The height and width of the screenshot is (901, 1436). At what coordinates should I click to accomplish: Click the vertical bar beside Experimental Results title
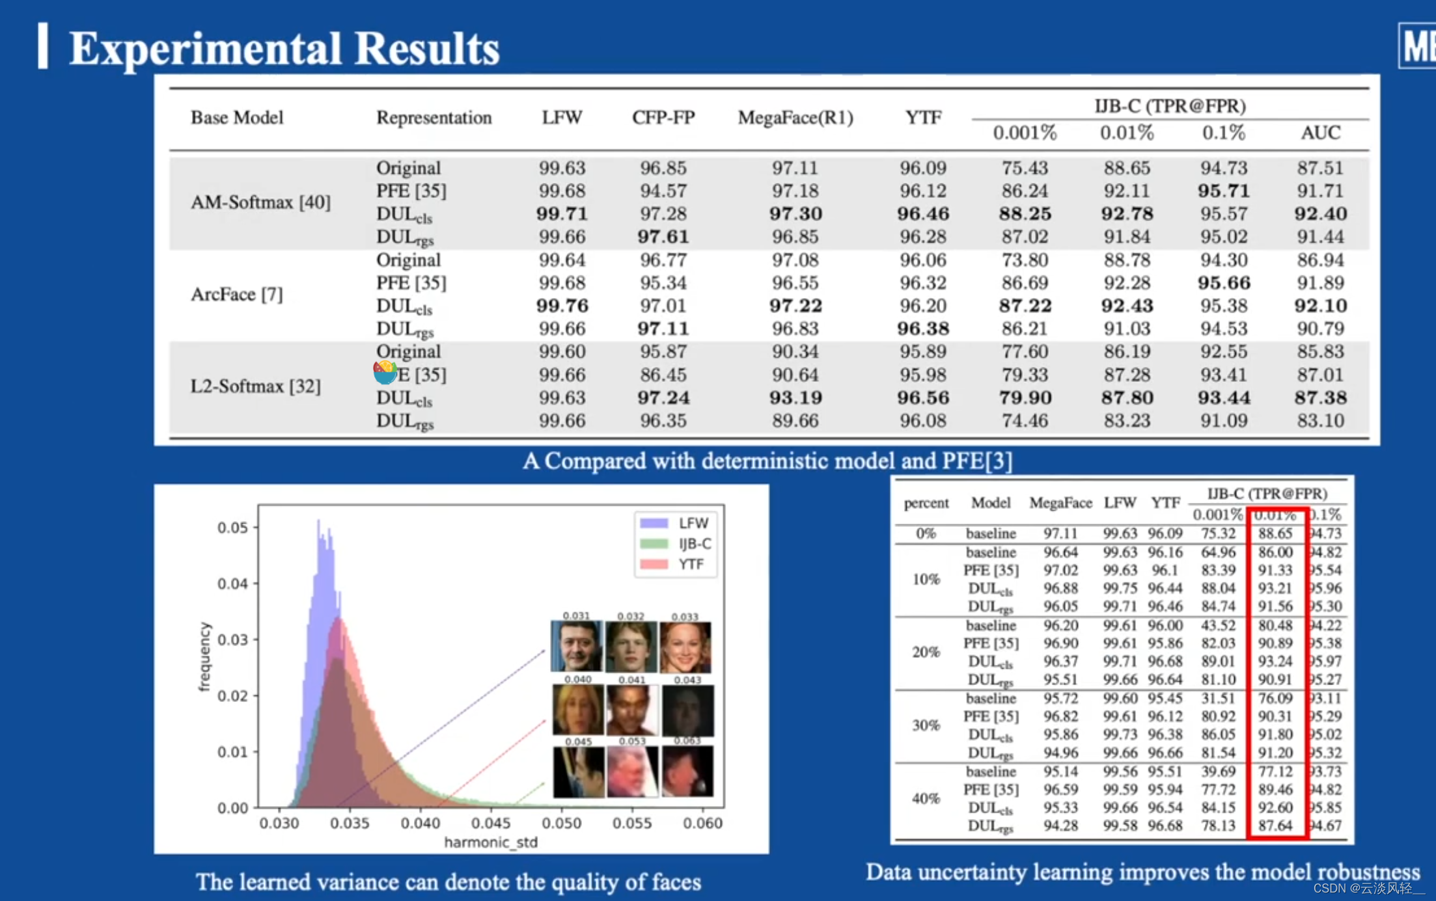click(x=44, y=46)
